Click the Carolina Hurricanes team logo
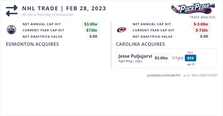The height and width of the screenshot is (116, 223). pos(121,30)
